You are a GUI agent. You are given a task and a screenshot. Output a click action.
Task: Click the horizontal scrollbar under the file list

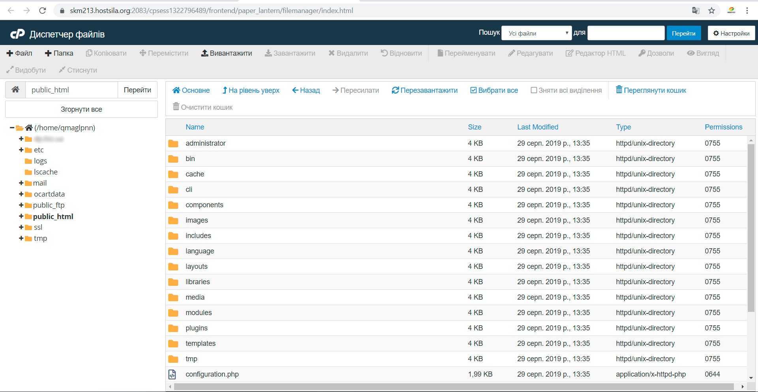point(454,386)
